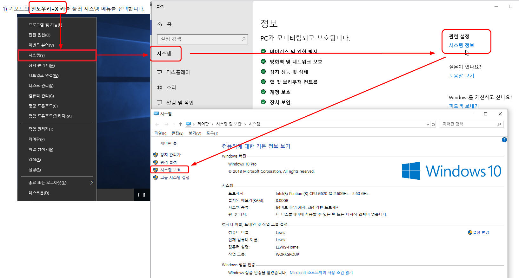This screenshot has height=278, width=519.
Task: Click the 설정 검색 search field
Action: 202,39
